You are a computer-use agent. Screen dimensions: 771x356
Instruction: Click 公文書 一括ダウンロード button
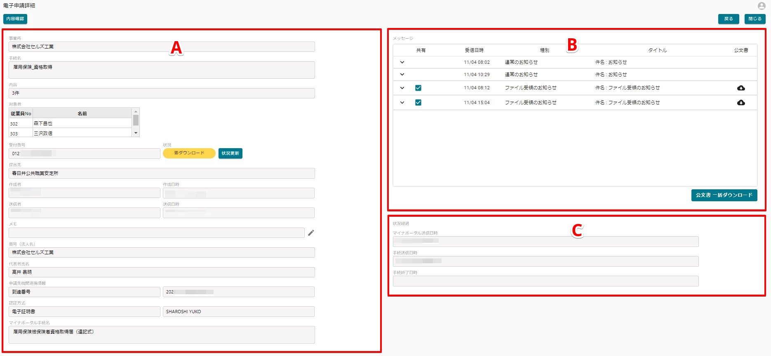click(x=724, y=195)
